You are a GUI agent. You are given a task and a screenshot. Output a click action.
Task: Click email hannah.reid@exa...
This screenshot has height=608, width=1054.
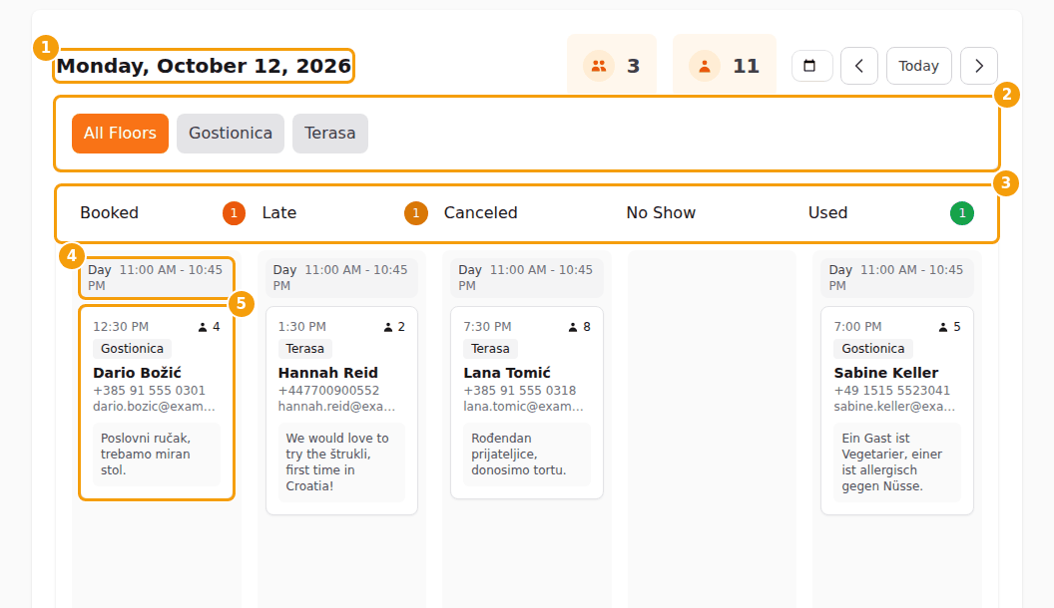click(336, 407)
